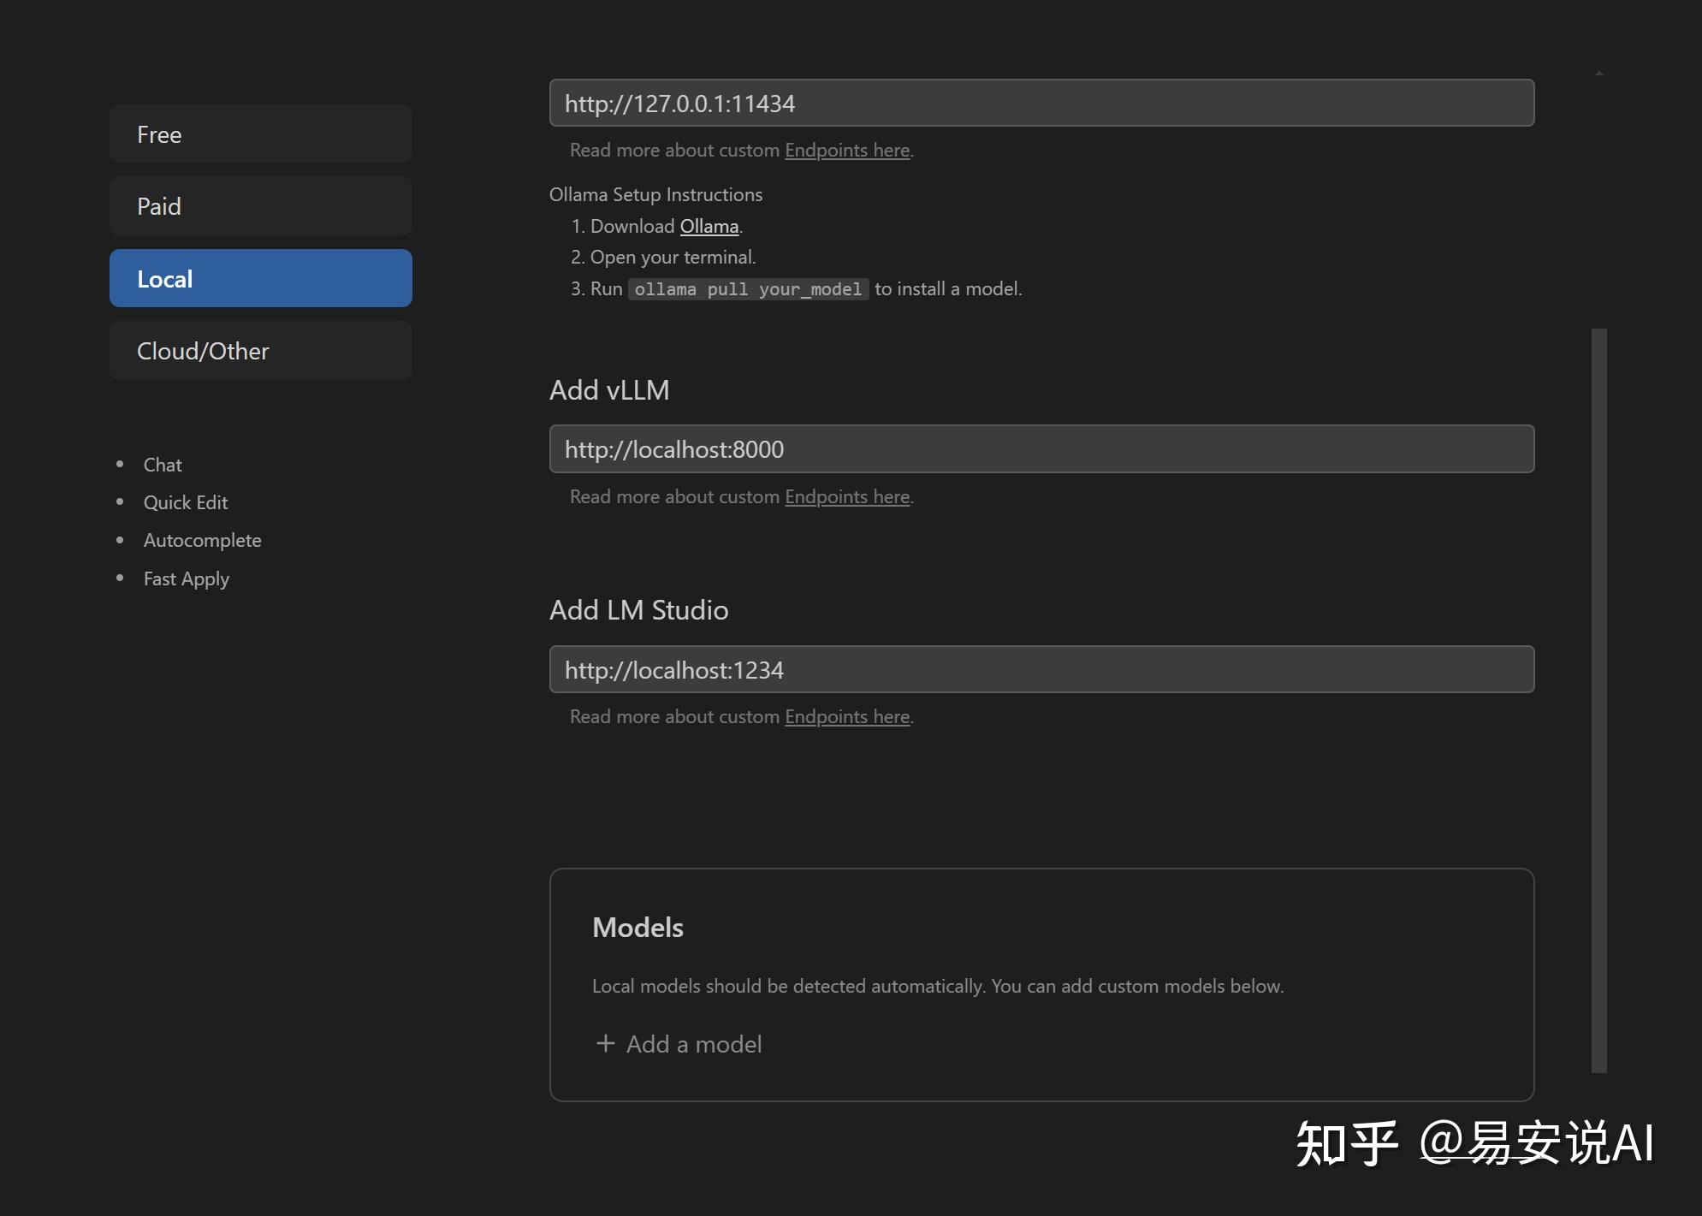
Task: Open Endpoints here link under Ollama field
Action: 846,150
